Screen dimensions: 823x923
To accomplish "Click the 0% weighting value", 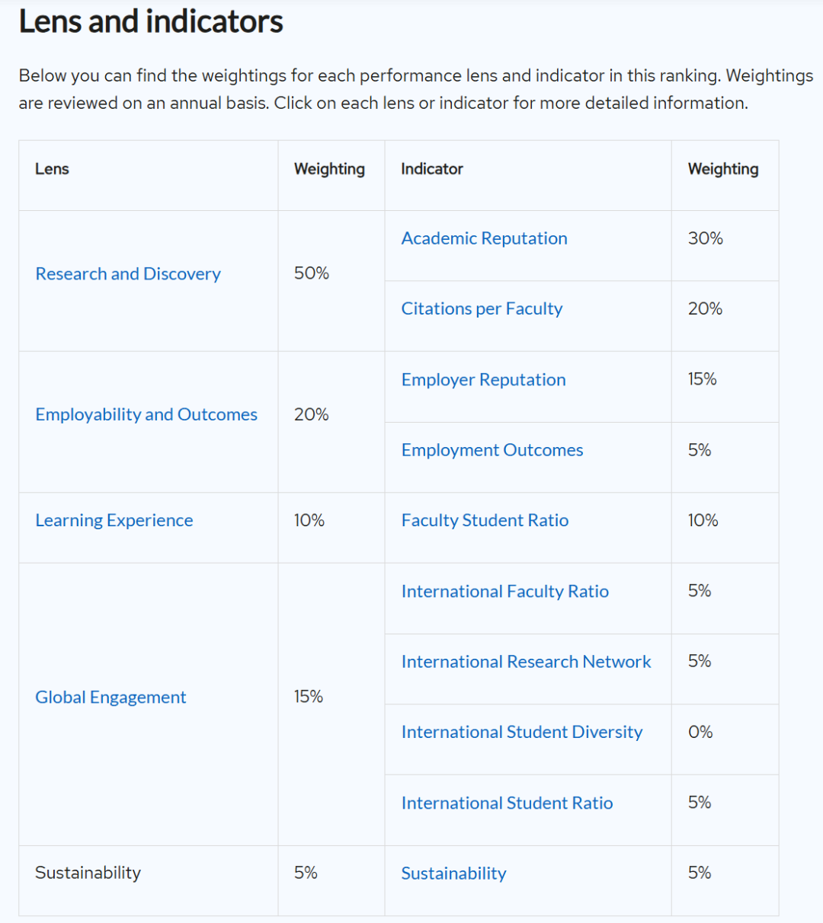I will [700, 733].
